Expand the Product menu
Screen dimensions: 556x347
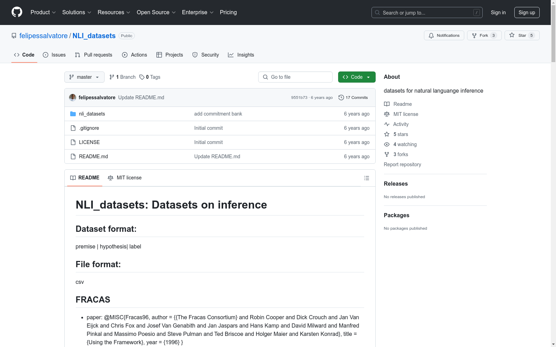pos(43,12)
